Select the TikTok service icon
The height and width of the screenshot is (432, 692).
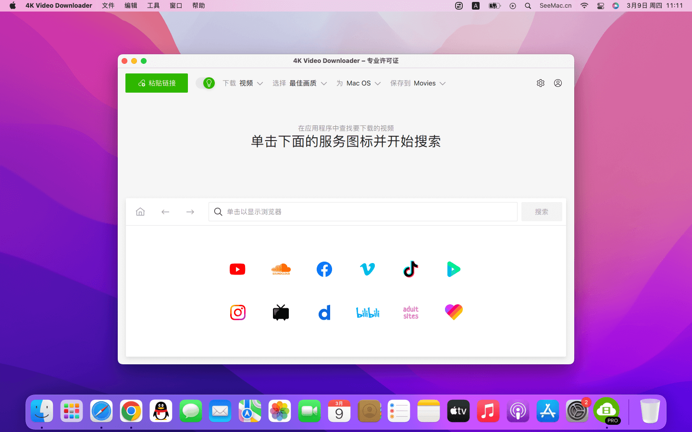(x=411, y=269)
